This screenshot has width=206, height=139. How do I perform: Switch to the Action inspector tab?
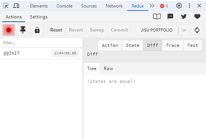tap(110, 45)
